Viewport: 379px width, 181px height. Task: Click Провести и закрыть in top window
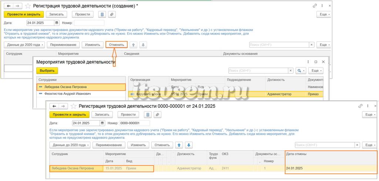point(24,14)
